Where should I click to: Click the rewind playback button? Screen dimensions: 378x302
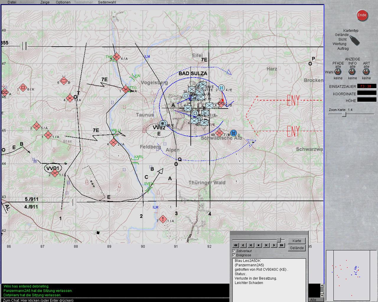236,245
